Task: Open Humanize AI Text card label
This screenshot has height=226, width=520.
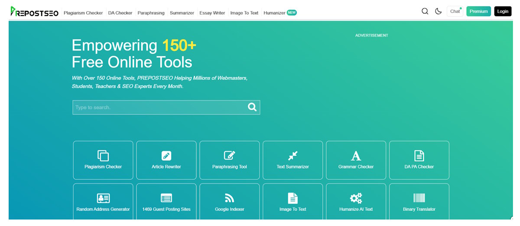Action: [356, 209]
